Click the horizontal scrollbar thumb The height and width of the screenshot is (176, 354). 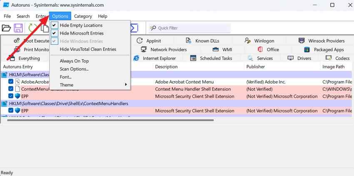click(110, 120)
